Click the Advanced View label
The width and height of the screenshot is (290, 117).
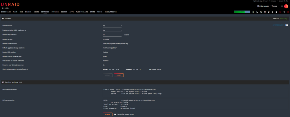[x=278, y=25]
